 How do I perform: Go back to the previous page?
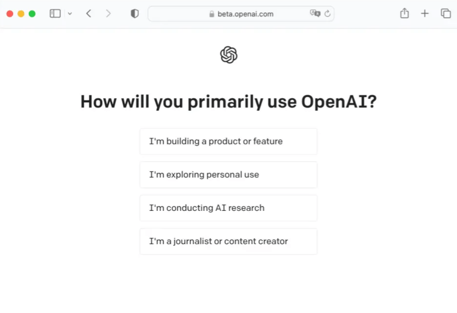click(x=89, y=14)
